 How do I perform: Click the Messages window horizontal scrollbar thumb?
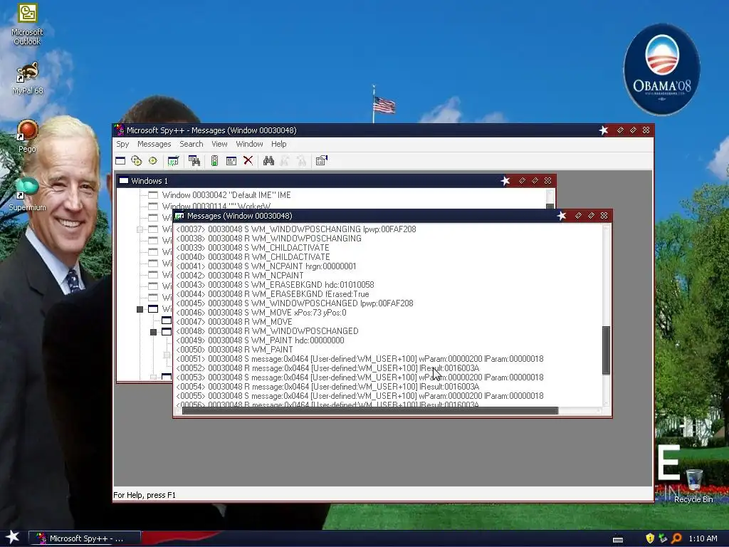[370, 411]
